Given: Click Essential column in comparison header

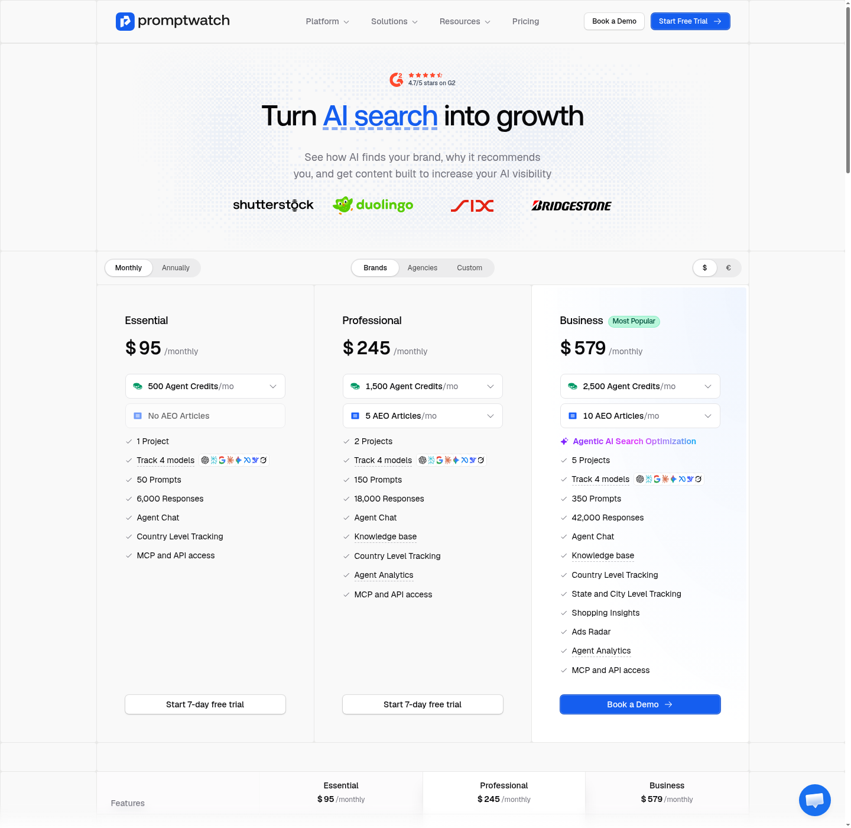Looking at the screenshot, I should (341, 792).
